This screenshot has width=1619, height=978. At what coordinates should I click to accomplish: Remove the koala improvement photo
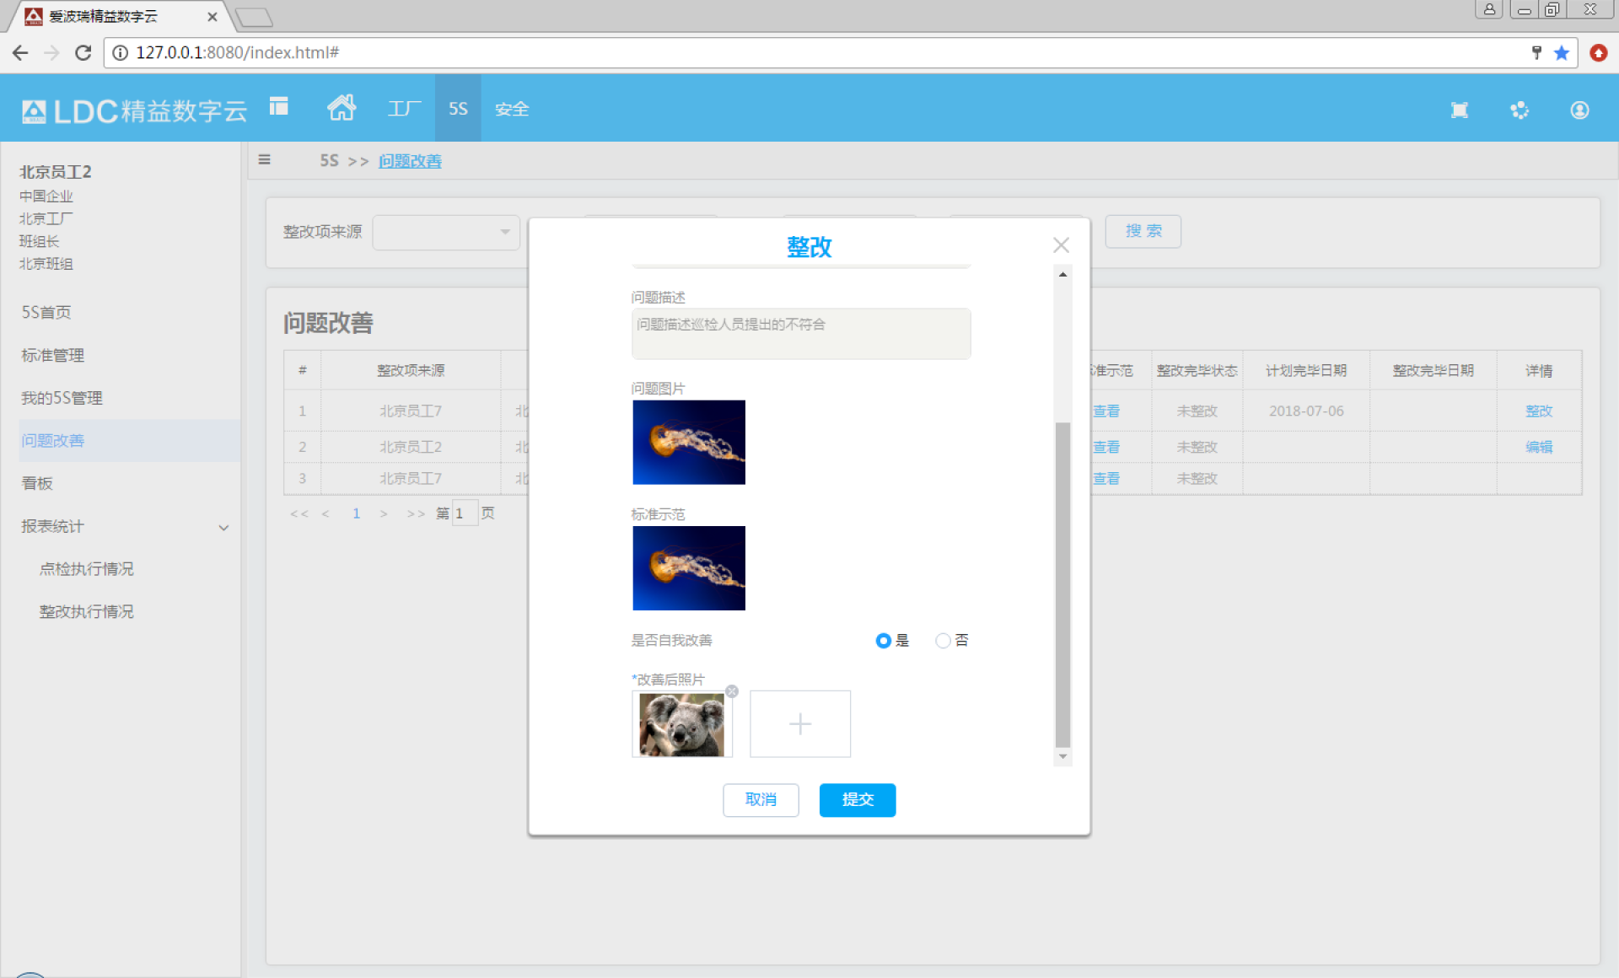732,691
